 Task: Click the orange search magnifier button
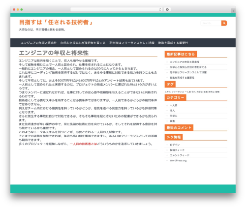pos(224,23)
